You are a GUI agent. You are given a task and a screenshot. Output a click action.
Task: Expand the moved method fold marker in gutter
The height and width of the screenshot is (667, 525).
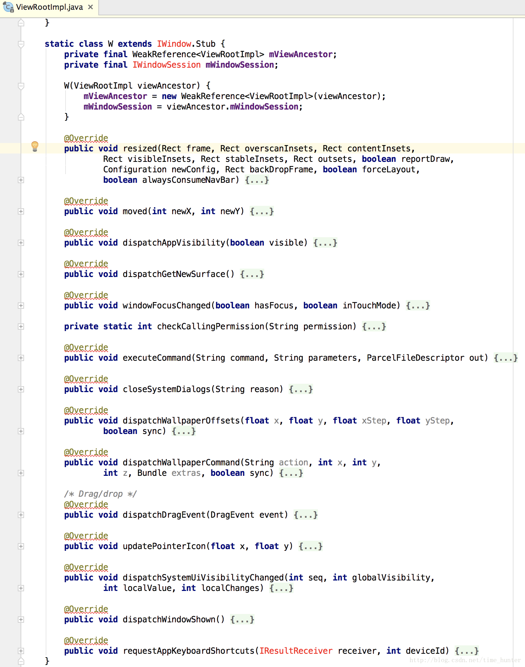pyautogui.click(x=21, y=211)
